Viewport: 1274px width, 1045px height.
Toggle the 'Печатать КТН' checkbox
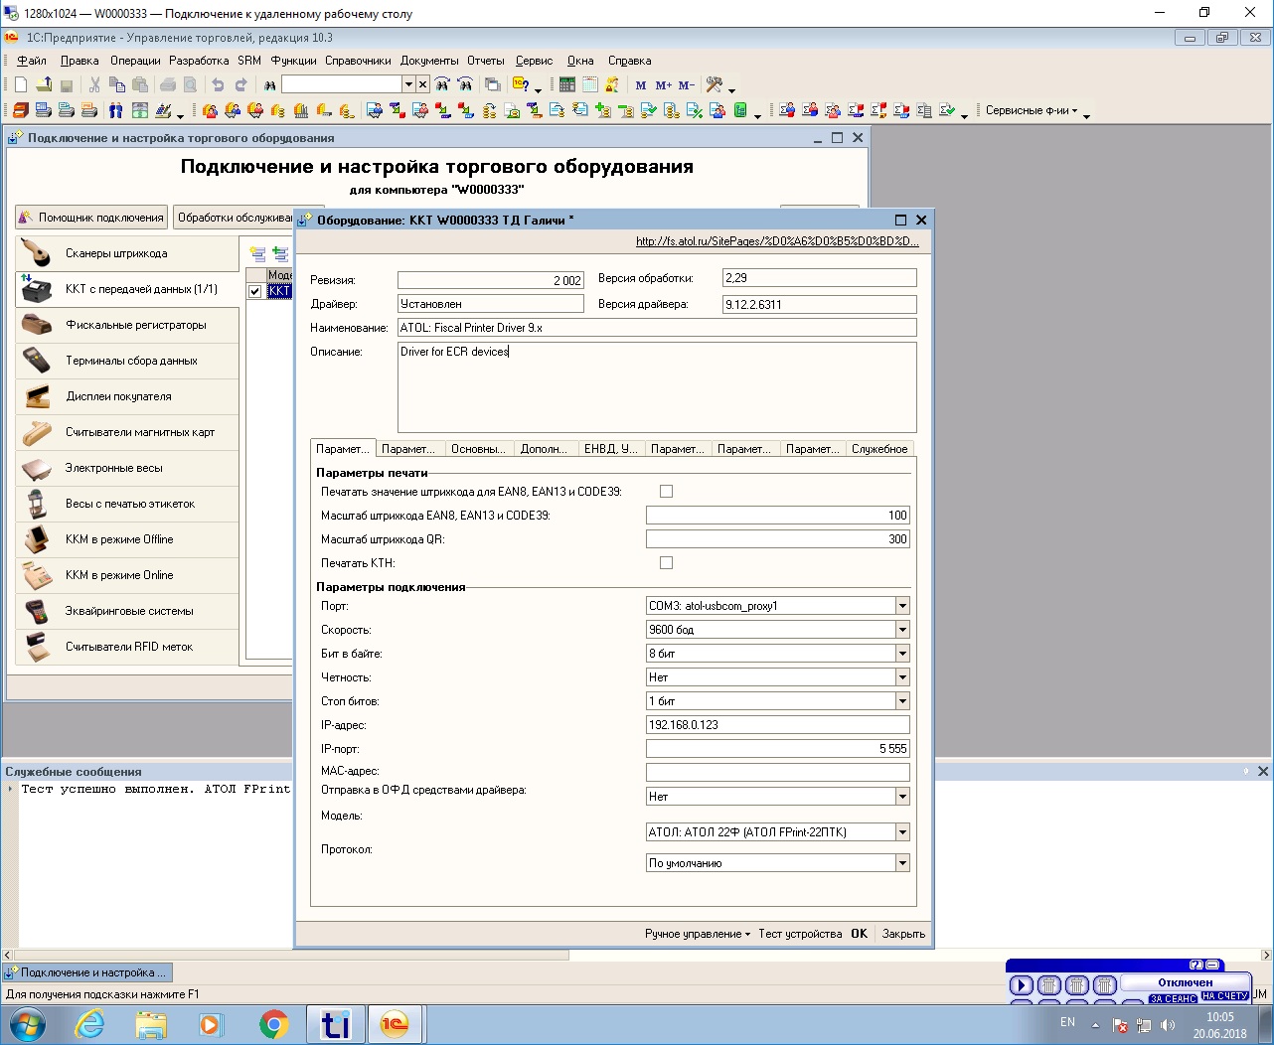[666, 562]
